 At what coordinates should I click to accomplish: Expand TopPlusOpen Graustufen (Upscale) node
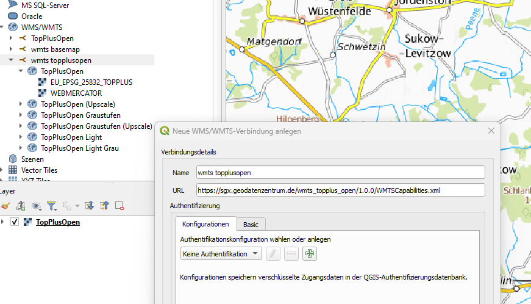pyautogui.click(x=21, y=126)
